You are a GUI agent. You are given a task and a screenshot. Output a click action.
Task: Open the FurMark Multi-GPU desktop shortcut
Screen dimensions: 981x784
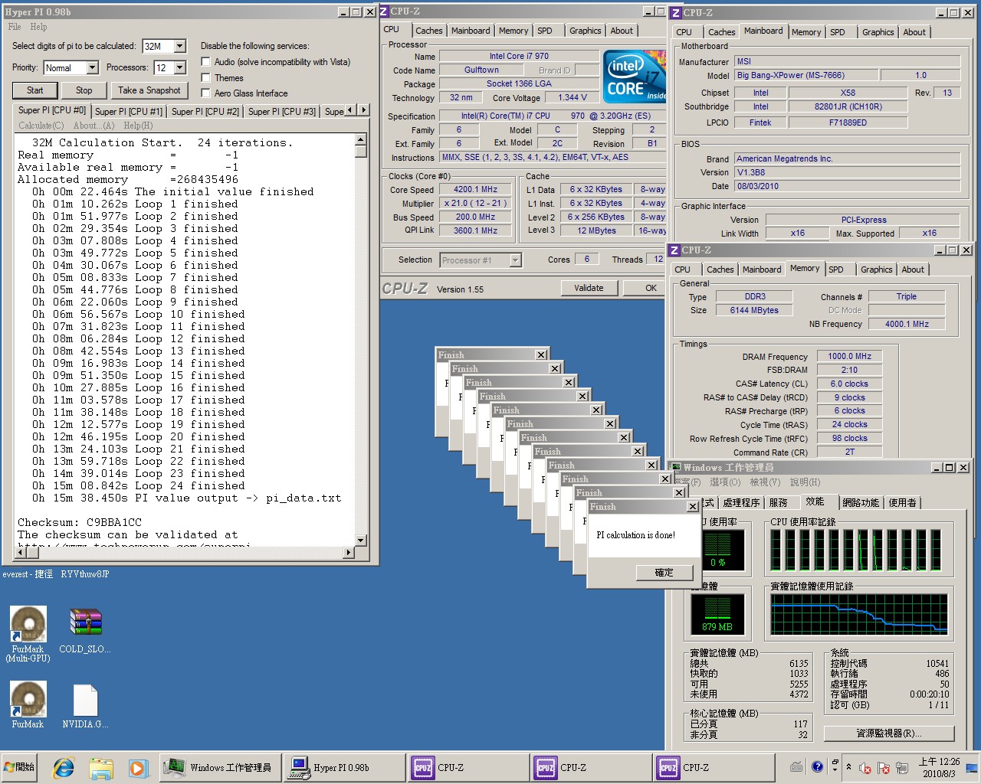click(28, 632)
